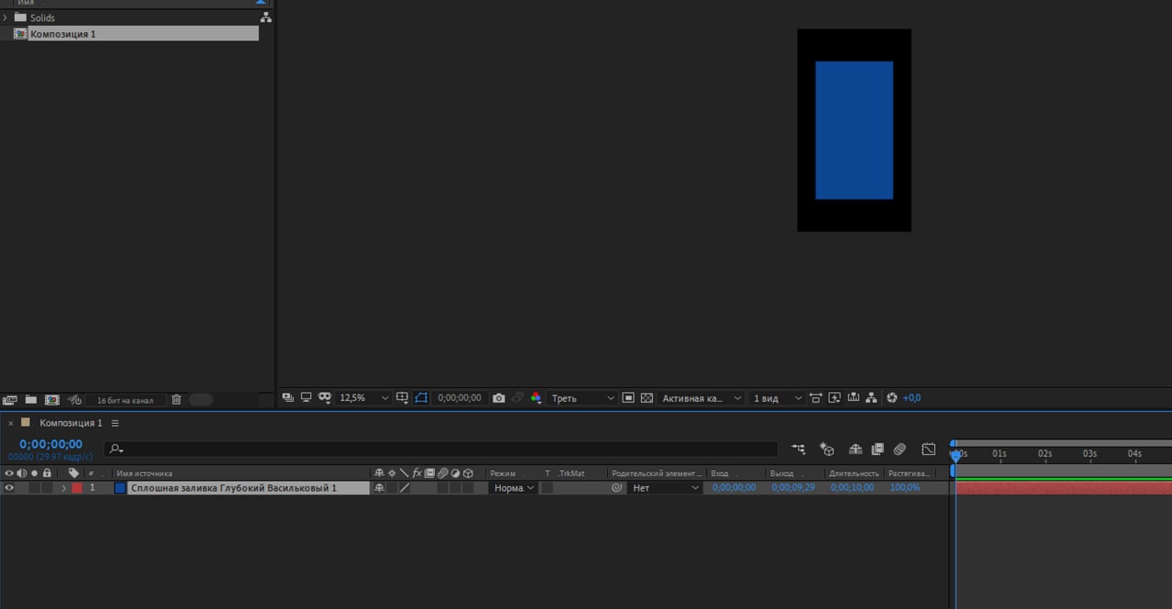This screenshot has height=609, width=1172.
Task: Toggle the shy switch for layer 1
Action: pyautogui.click(x=379, y=488)
